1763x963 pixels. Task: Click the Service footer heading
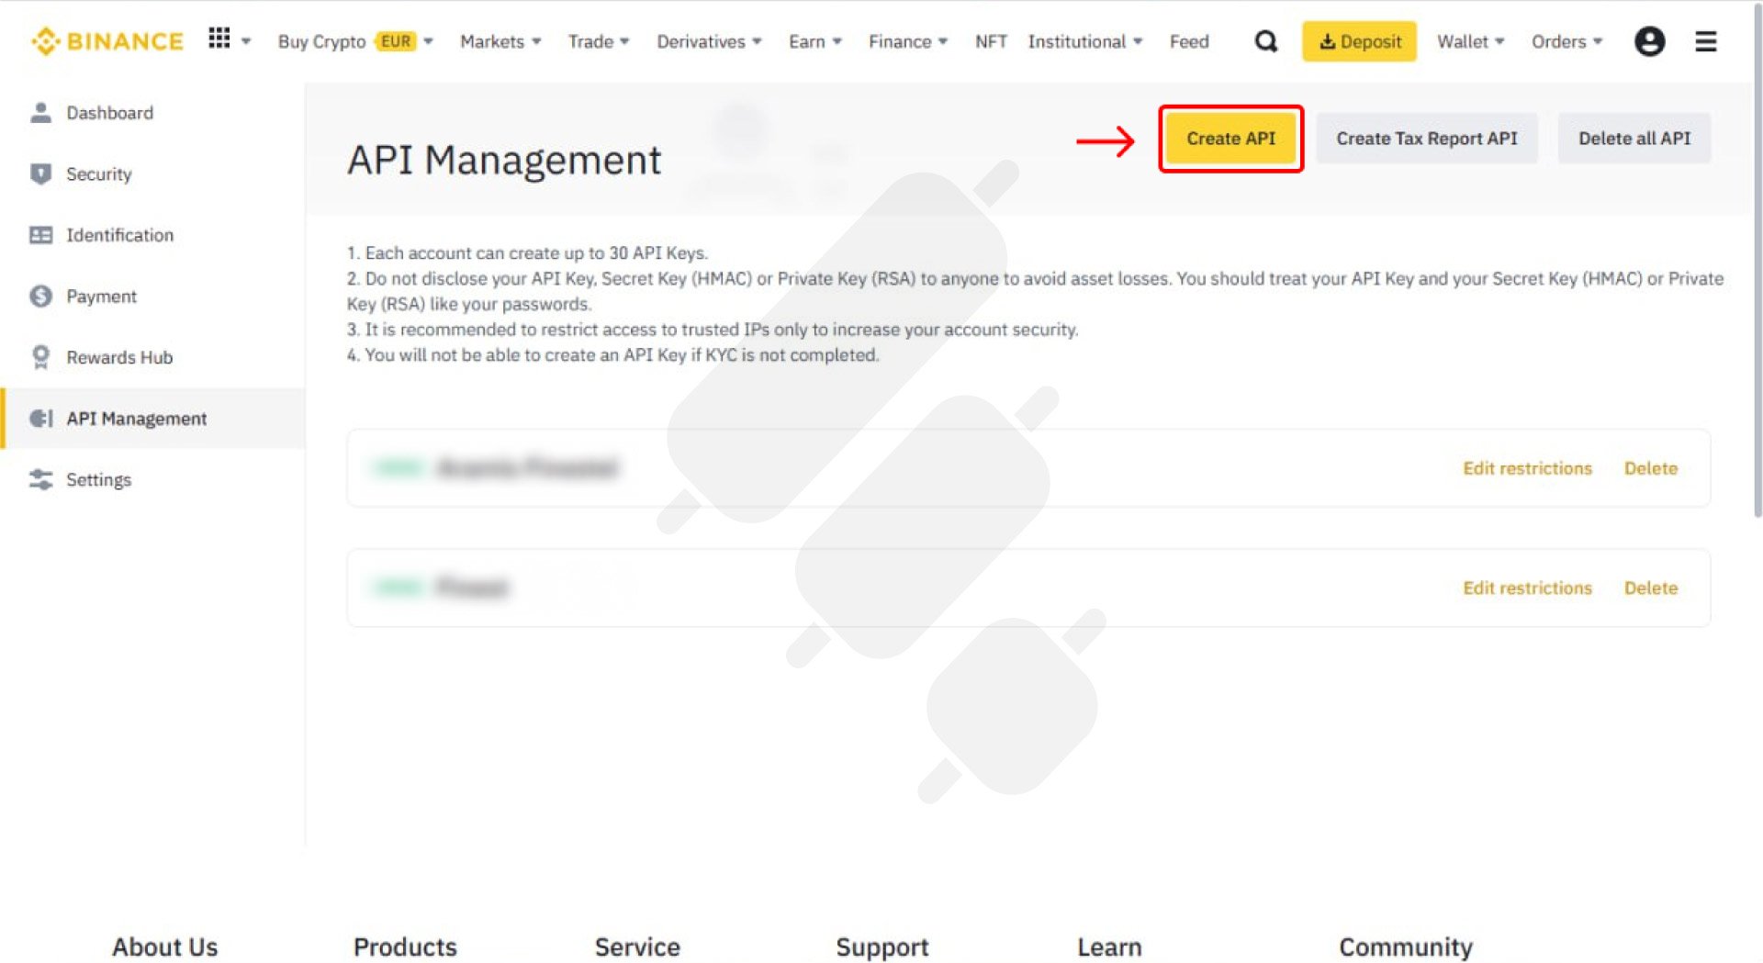(x=637, y=946)
